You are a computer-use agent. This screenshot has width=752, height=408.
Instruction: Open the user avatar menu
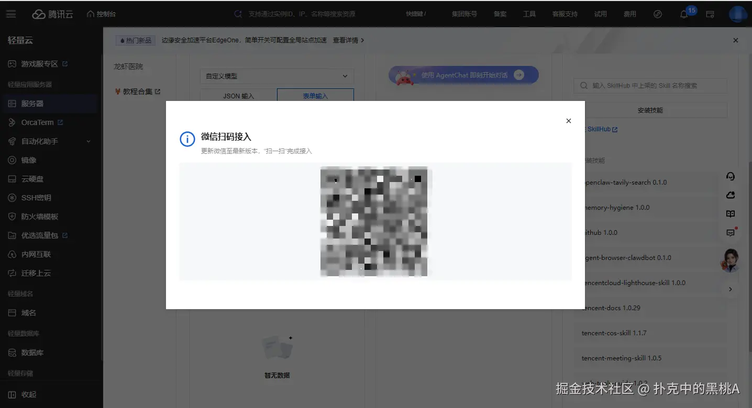pos(738,14)
